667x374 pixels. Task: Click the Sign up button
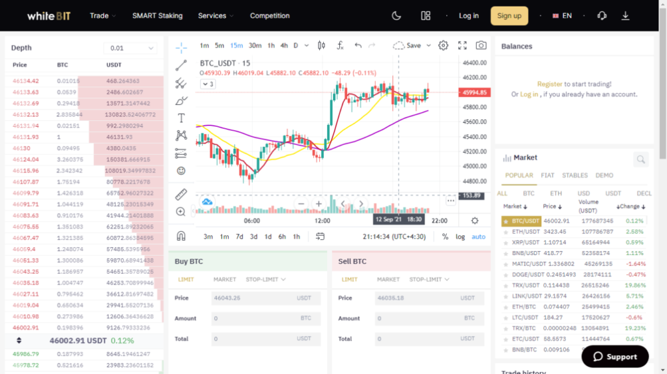[x=509, y=16]
